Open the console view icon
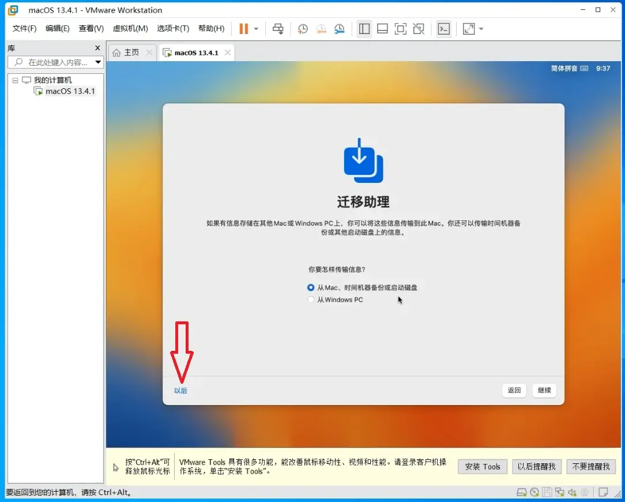The width and height of the screenshot is (625, 502). [443, 29]
